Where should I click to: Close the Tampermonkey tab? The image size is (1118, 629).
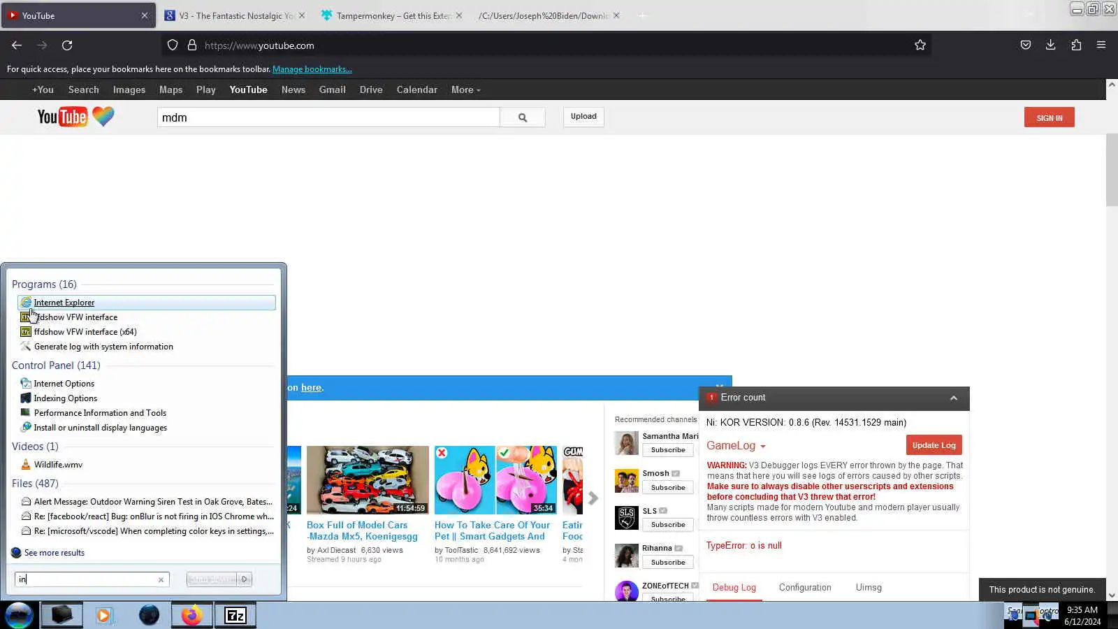[x=459, y=15]
